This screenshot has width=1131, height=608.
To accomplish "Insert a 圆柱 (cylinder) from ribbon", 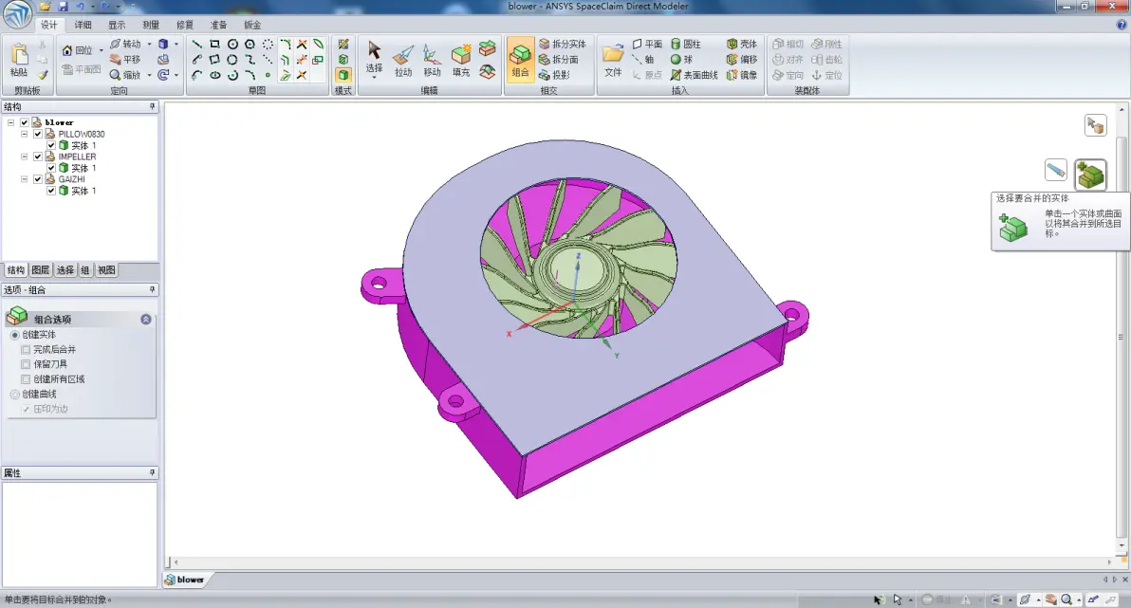I will tap(685, 44).
